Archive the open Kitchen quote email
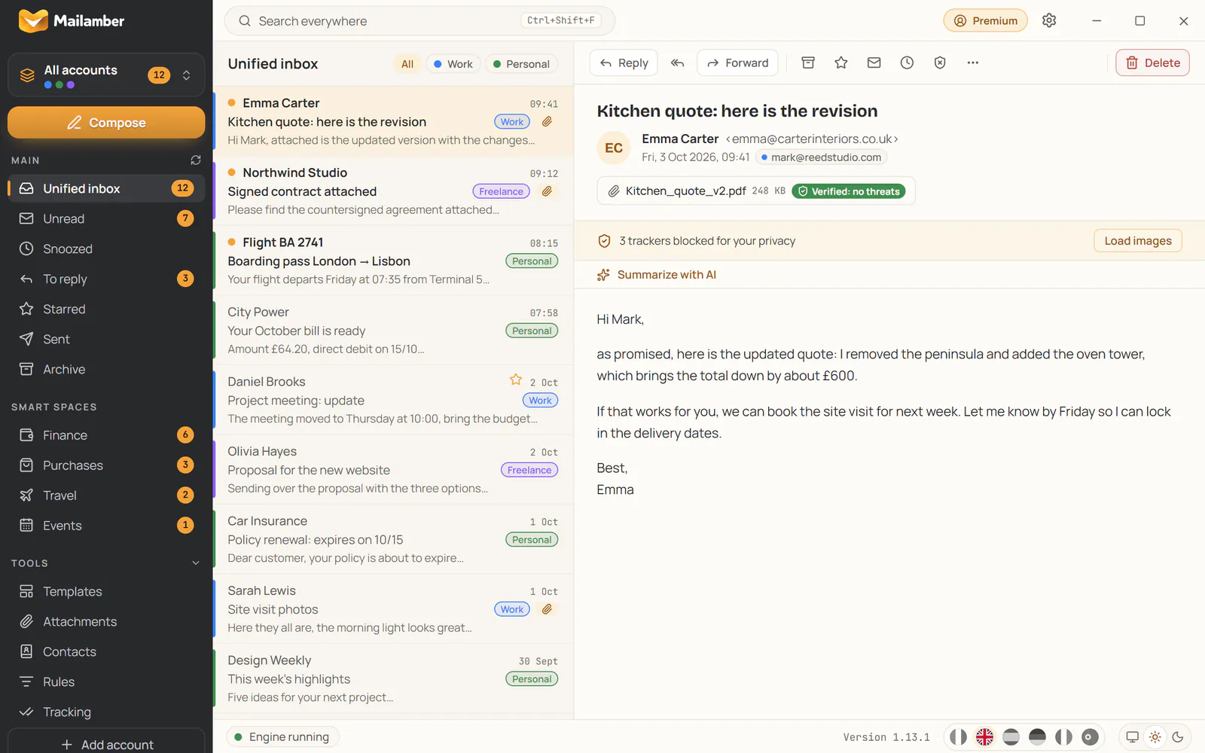The width and height of the screenshot is (1205, 753). [808, 63]
